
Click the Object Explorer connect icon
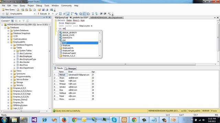(12, 21)
